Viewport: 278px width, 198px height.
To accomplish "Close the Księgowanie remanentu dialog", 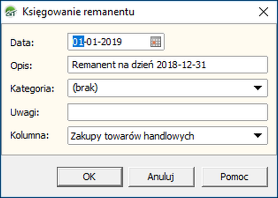I will point(263,12).
